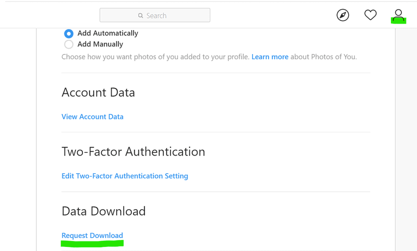Screen dimensions: 417x251
Task: Open activity feed with the heart icon
Action: [x=370, y=15]
